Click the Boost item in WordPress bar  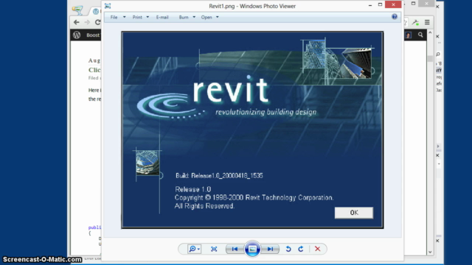[93, 35]
